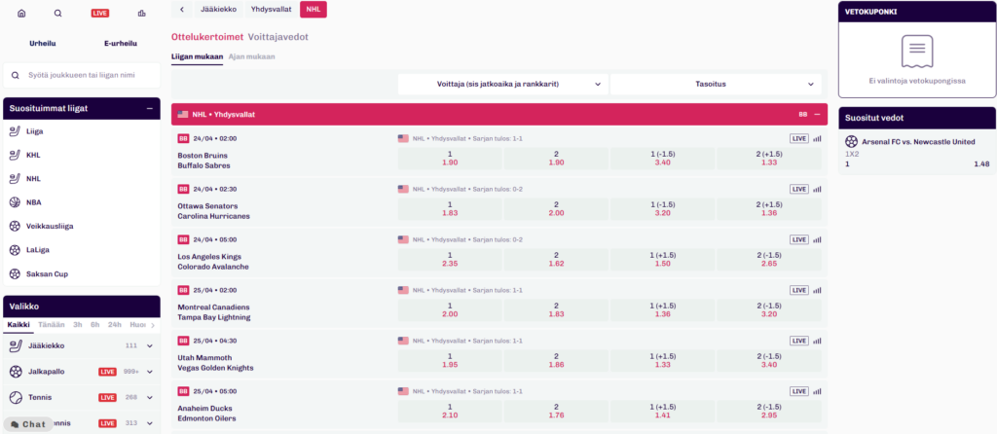Click LIVE badge on Utah Mammoth match
The height and width of the screenshot is (434, 997).
[799, 341]
